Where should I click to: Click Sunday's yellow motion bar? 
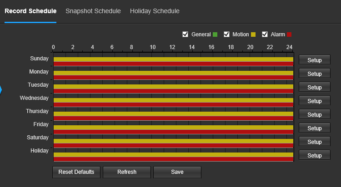coord(173,59)
